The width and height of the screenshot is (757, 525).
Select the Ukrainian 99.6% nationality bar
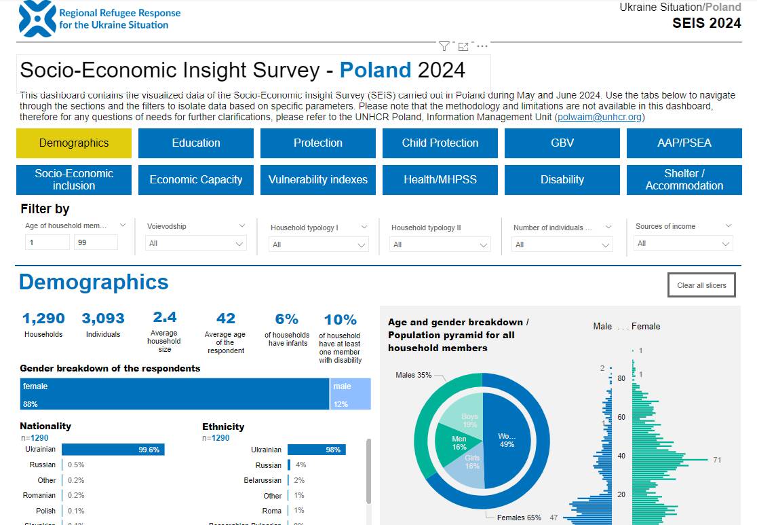(113, 450)
